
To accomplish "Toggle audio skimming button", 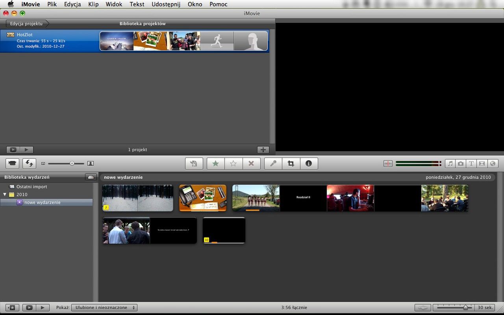I will pyautogui.click(x=388, y=163).
